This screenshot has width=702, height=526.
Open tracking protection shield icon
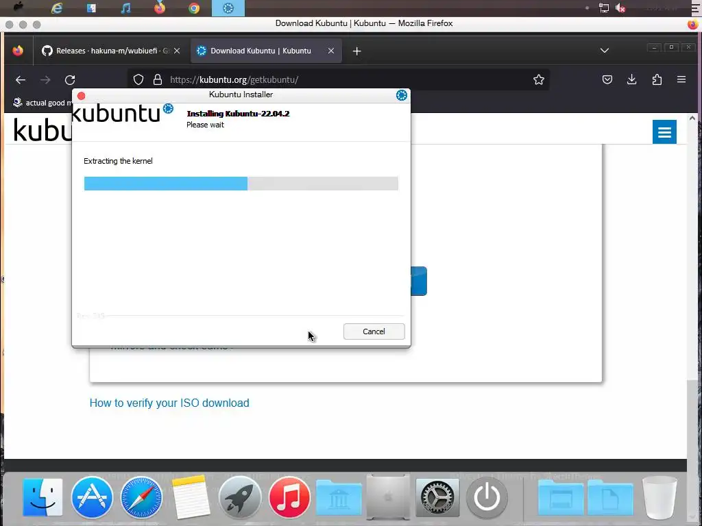point(138,79)
